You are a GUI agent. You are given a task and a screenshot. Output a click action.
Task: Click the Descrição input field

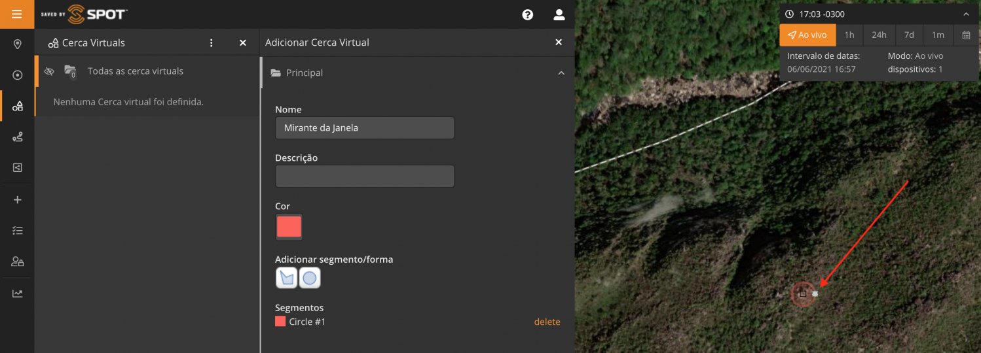pyautogui.click(x=364, y=176)
